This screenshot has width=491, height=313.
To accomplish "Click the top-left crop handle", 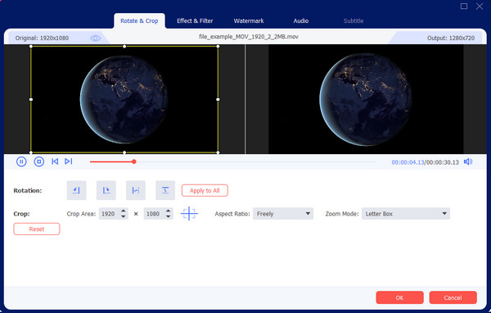I will [x=31, y=46].
